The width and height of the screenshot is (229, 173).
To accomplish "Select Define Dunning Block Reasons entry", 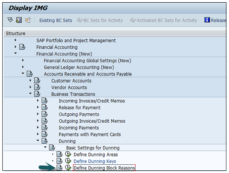I will [104, 168].
